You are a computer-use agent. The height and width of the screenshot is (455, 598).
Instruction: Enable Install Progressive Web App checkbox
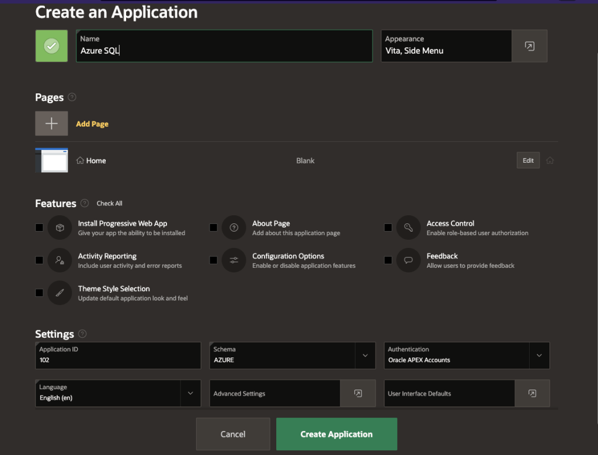39,228
